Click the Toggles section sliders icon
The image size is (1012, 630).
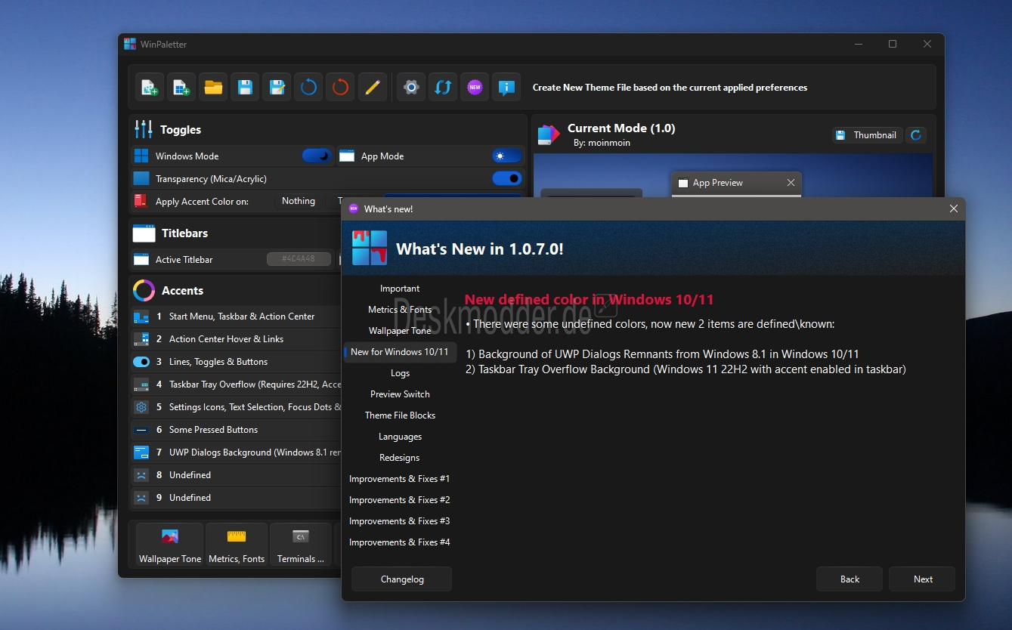pos(144,129)
